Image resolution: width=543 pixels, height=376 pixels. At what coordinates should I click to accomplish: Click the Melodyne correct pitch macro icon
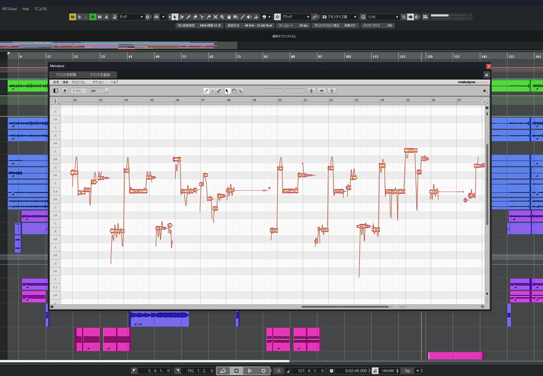[311, 91]
